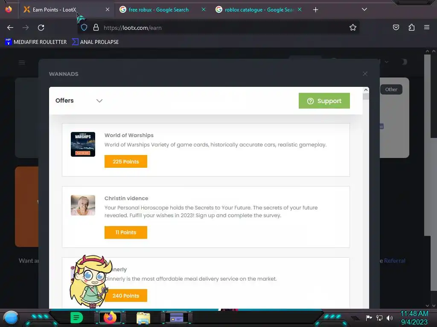Viewport: 437px width, 327px height.
Task: Claim the 240 Points Dinnerly button
Action: (x=126, y=295)
